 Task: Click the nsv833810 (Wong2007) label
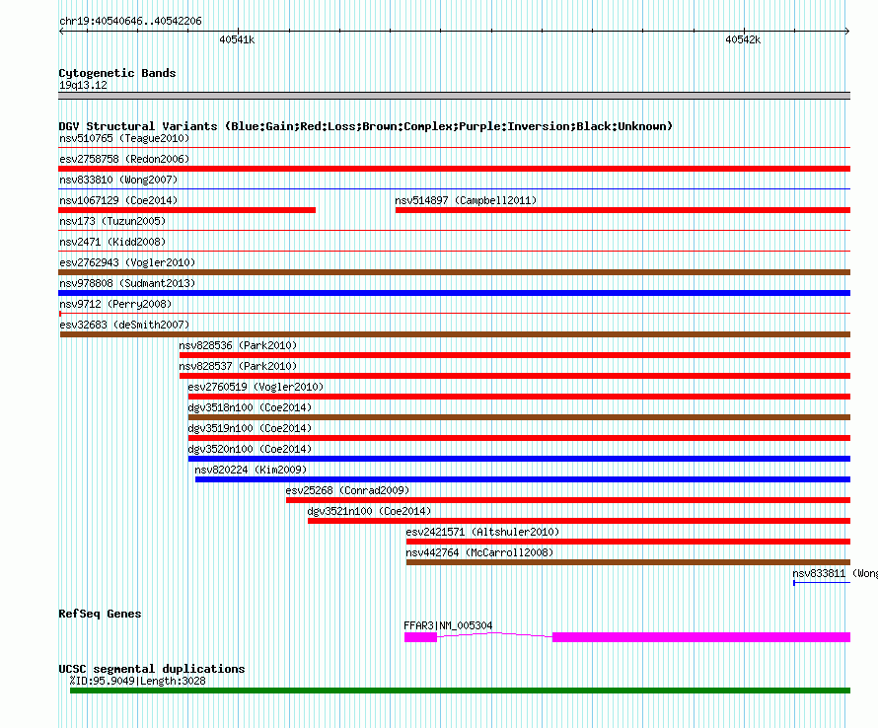[118, 180]
